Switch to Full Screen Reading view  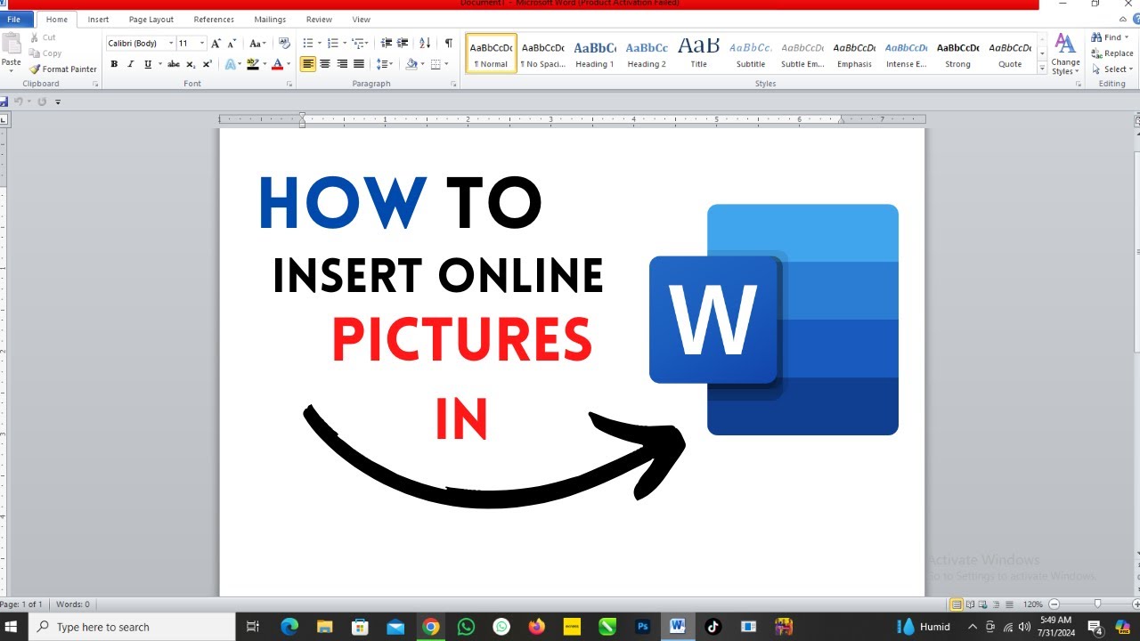(x=968, y=604)
